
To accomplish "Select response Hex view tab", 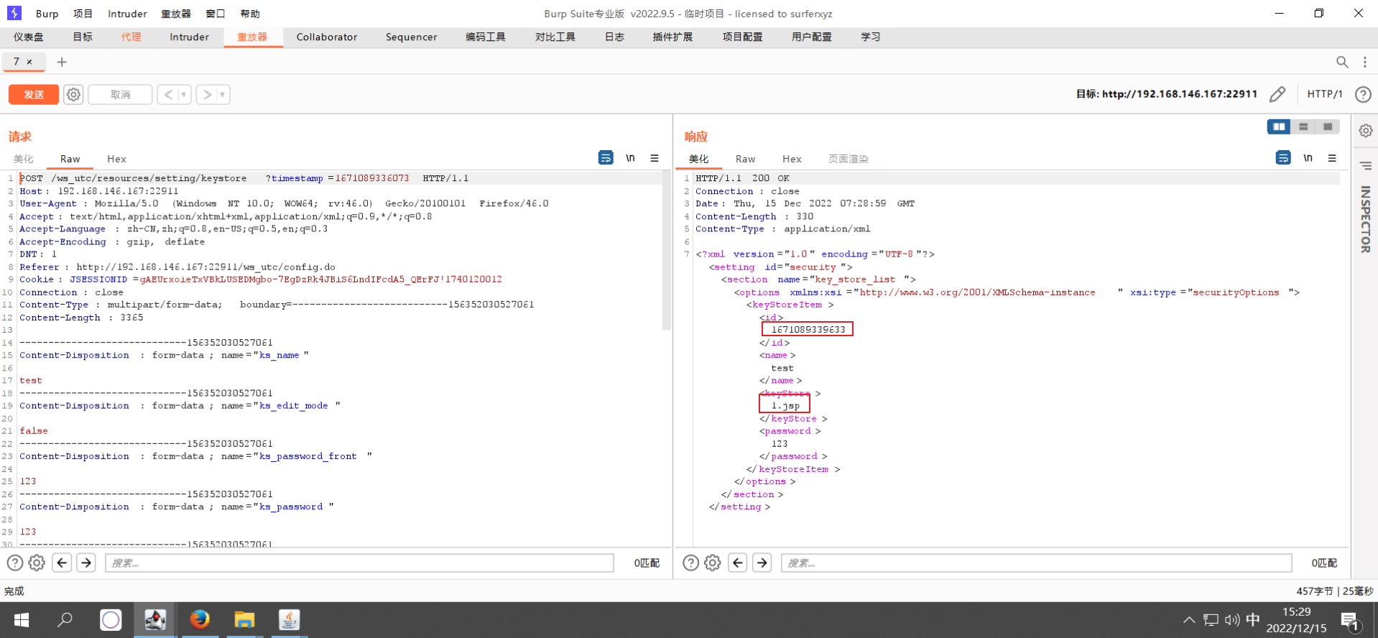I will coord(792,159).
